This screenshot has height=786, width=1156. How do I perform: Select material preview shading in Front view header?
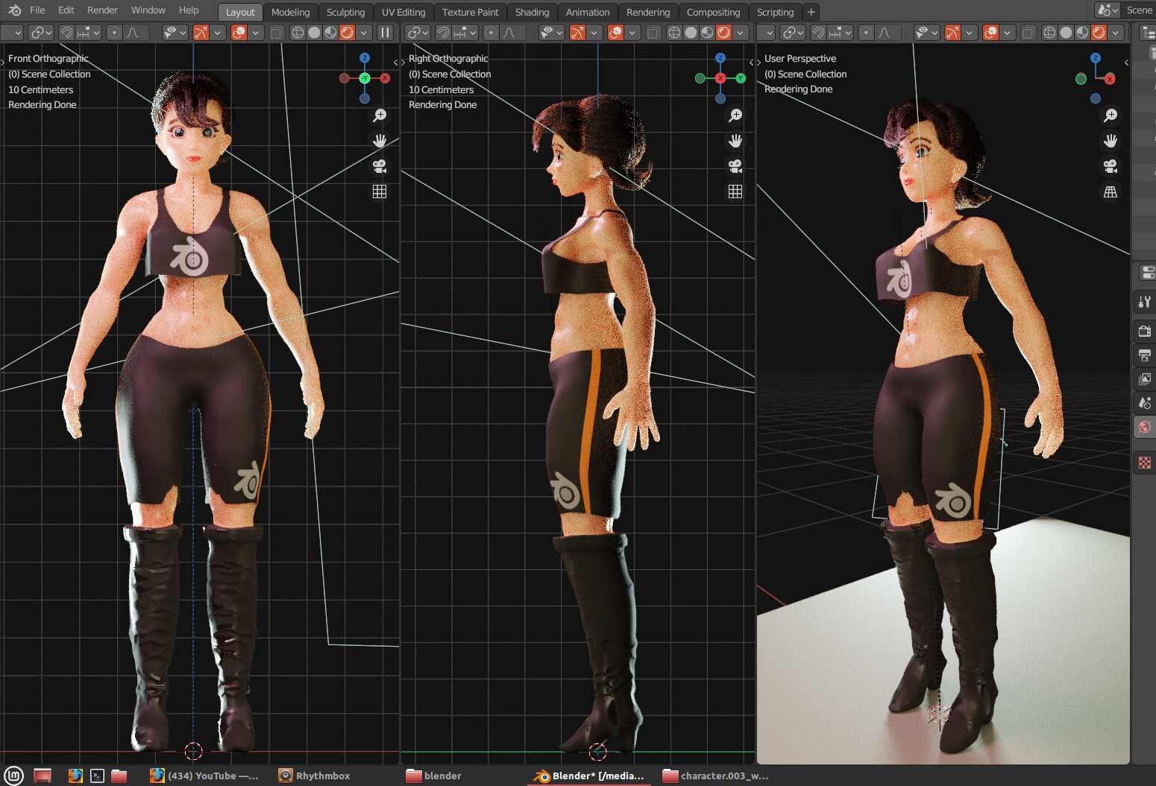click(x=330, y=33)
